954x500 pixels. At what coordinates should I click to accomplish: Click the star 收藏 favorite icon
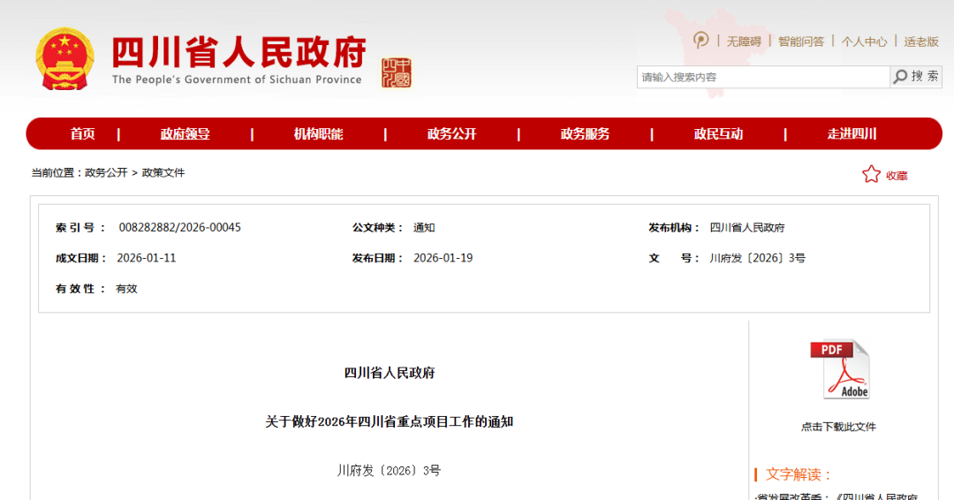tap(871, 175)
